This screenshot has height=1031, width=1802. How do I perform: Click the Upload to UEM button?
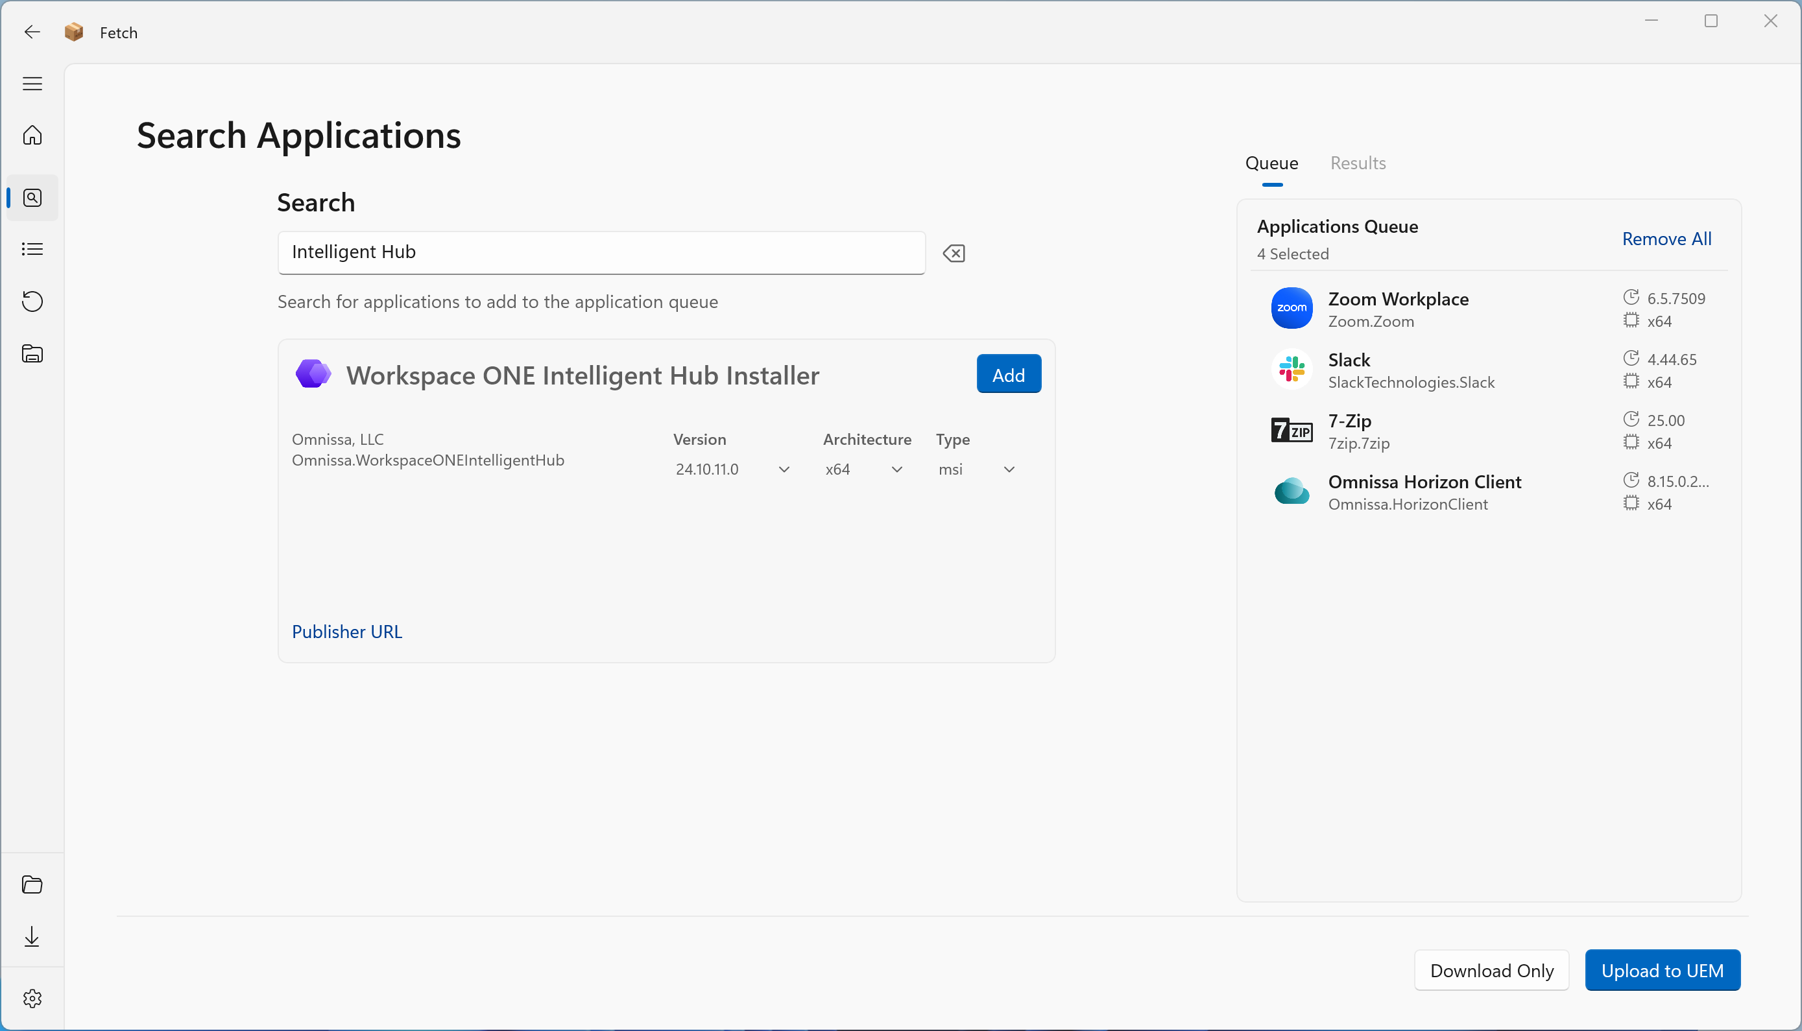click(1662, 970)
